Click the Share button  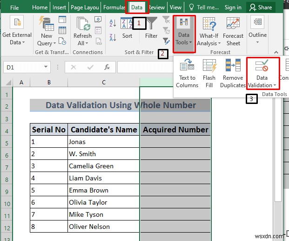261,7
